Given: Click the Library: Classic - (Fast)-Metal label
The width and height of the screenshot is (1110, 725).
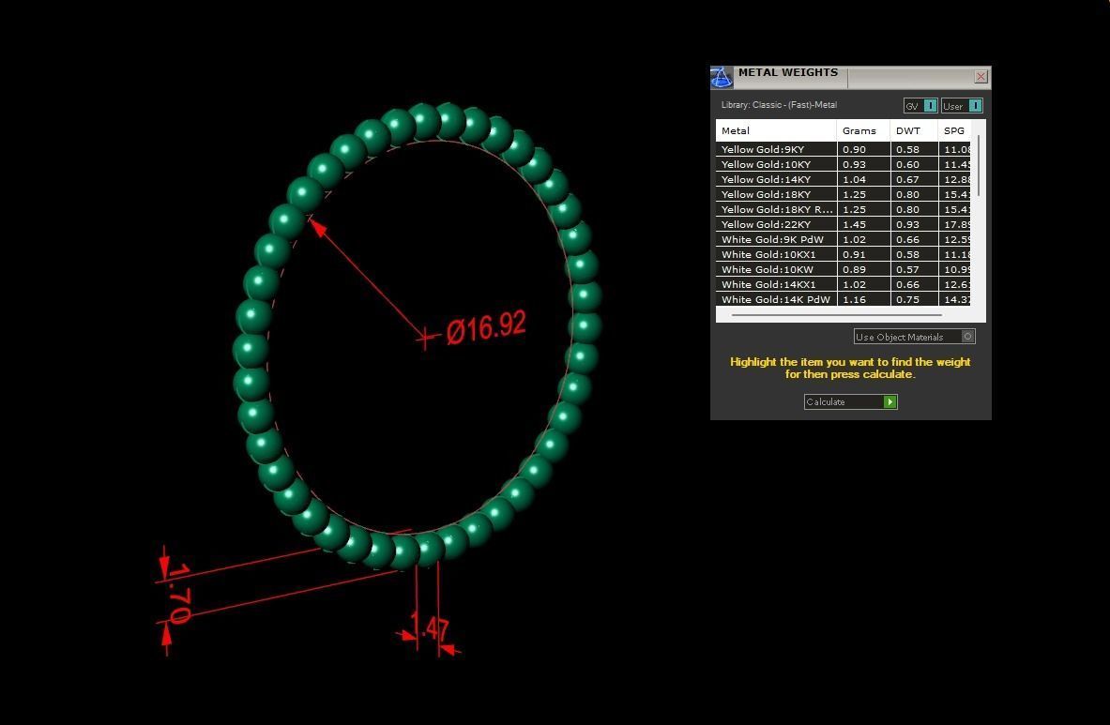Looking at the screenshot, I should (779, 105).
